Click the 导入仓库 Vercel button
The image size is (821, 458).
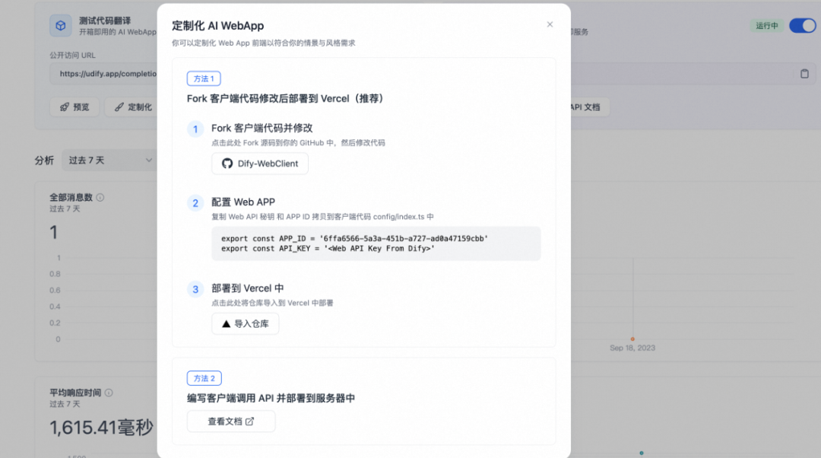[245, 323]
